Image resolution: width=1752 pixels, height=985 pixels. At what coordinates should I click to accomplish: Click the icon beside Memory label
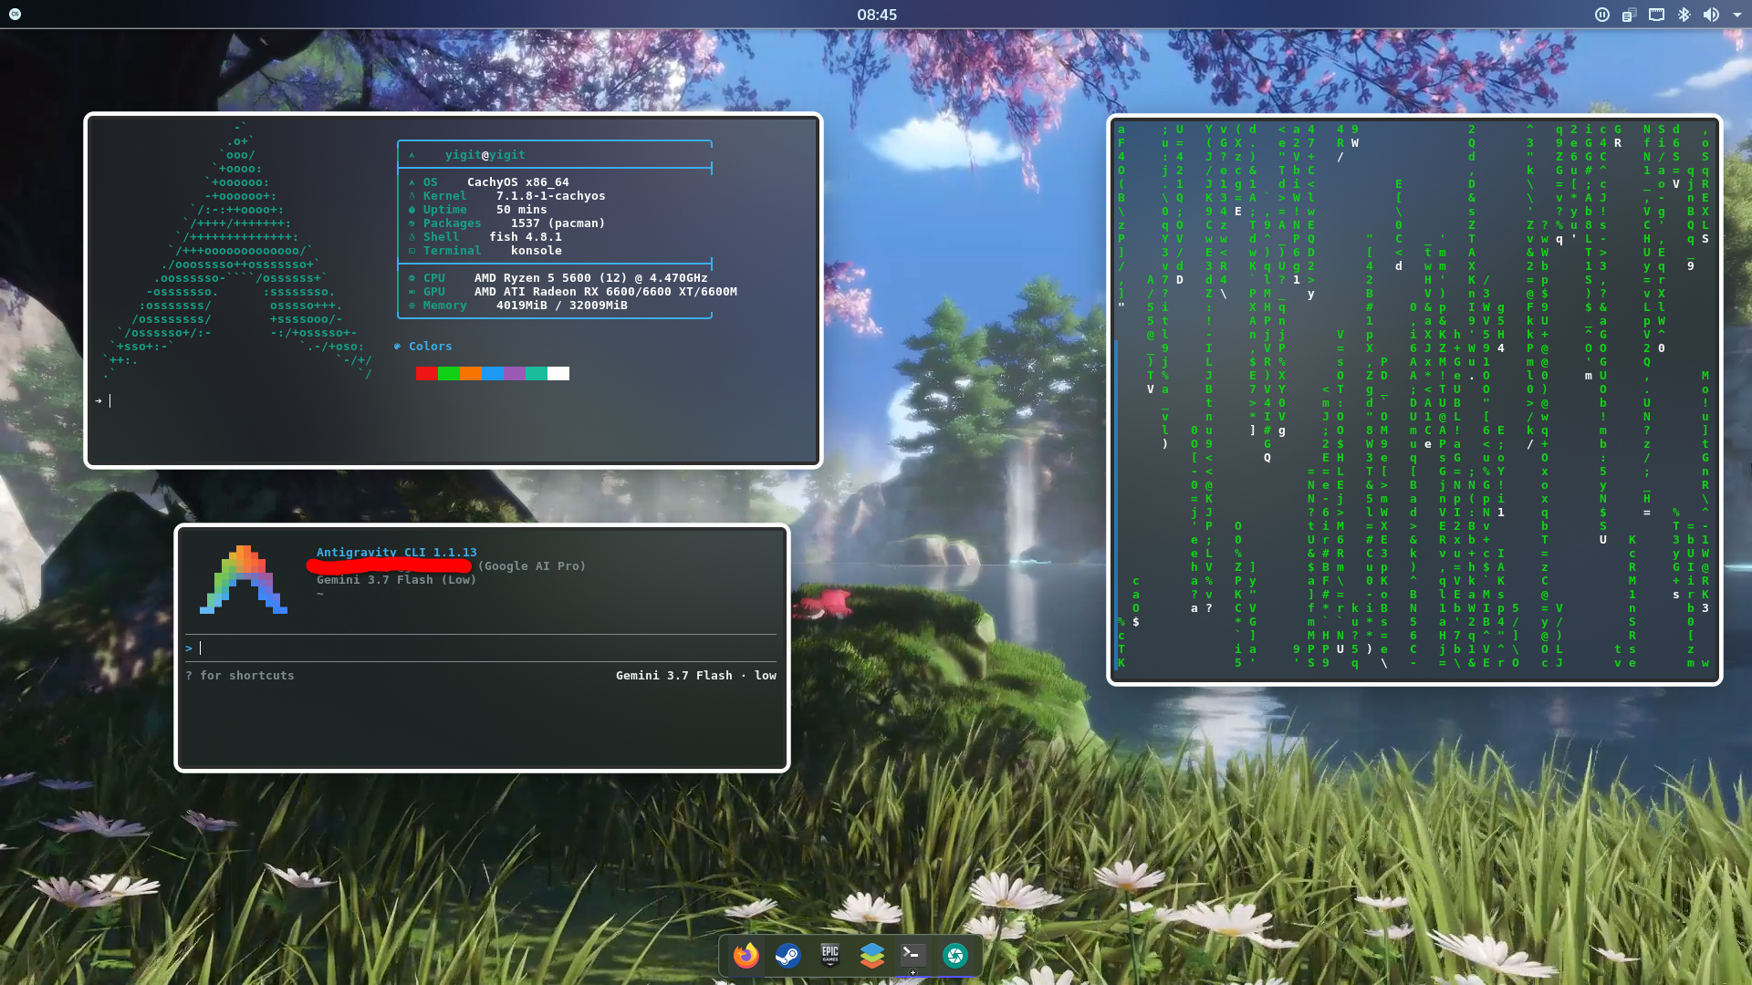click(412, 306)
